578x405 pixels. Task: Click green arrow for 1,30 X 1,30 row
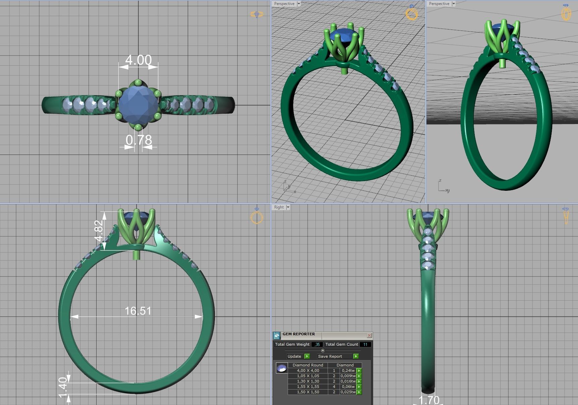[359, 382]
